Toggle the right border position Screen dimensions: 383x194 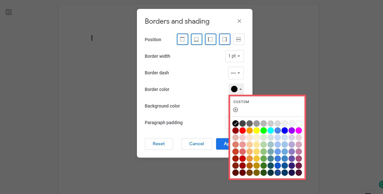(224, 39)
